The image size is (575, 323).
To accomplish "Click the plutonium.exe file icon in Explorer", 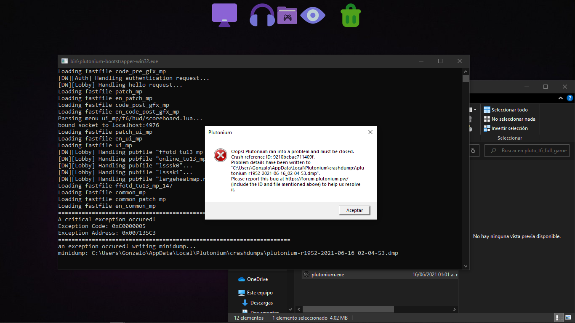I will tap(306, 274).
